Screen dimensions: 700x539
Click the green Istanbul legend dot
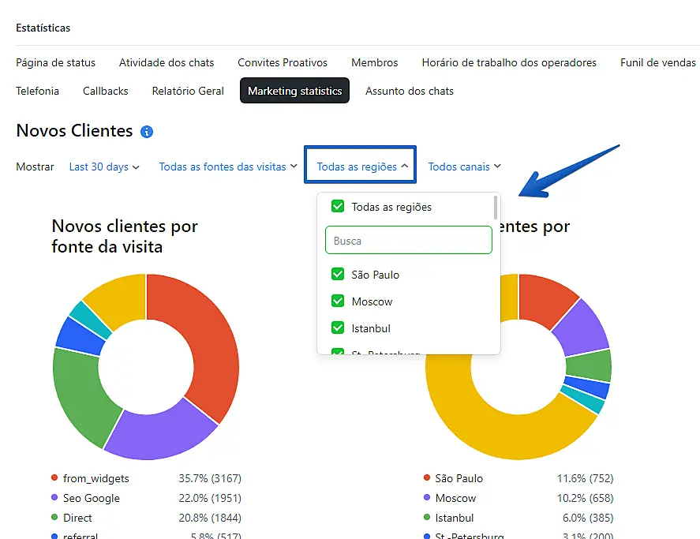tap(427, 518)
